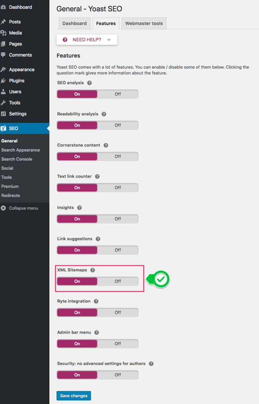Click help icon for Text link counter
The height and width of the screenshot is (404, 259).
click(x=97, y=177)
